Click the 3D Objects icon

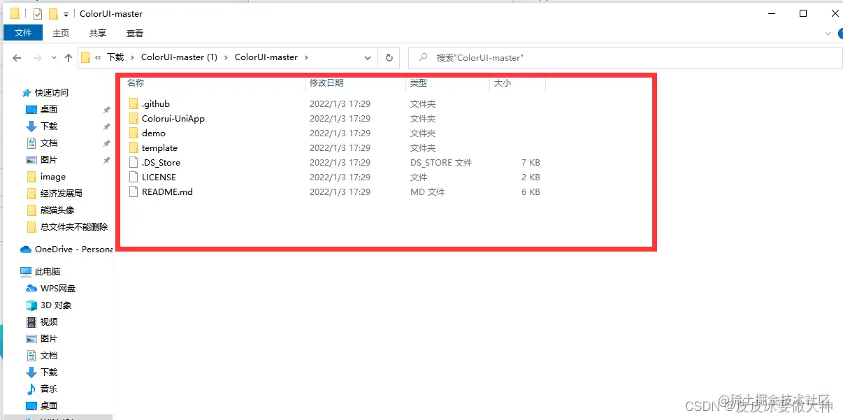point(31,305)
